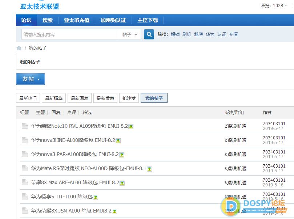Open the 论坛 navigation tab
The height and width of the screenshot is (219, 294).
point(26,20)
